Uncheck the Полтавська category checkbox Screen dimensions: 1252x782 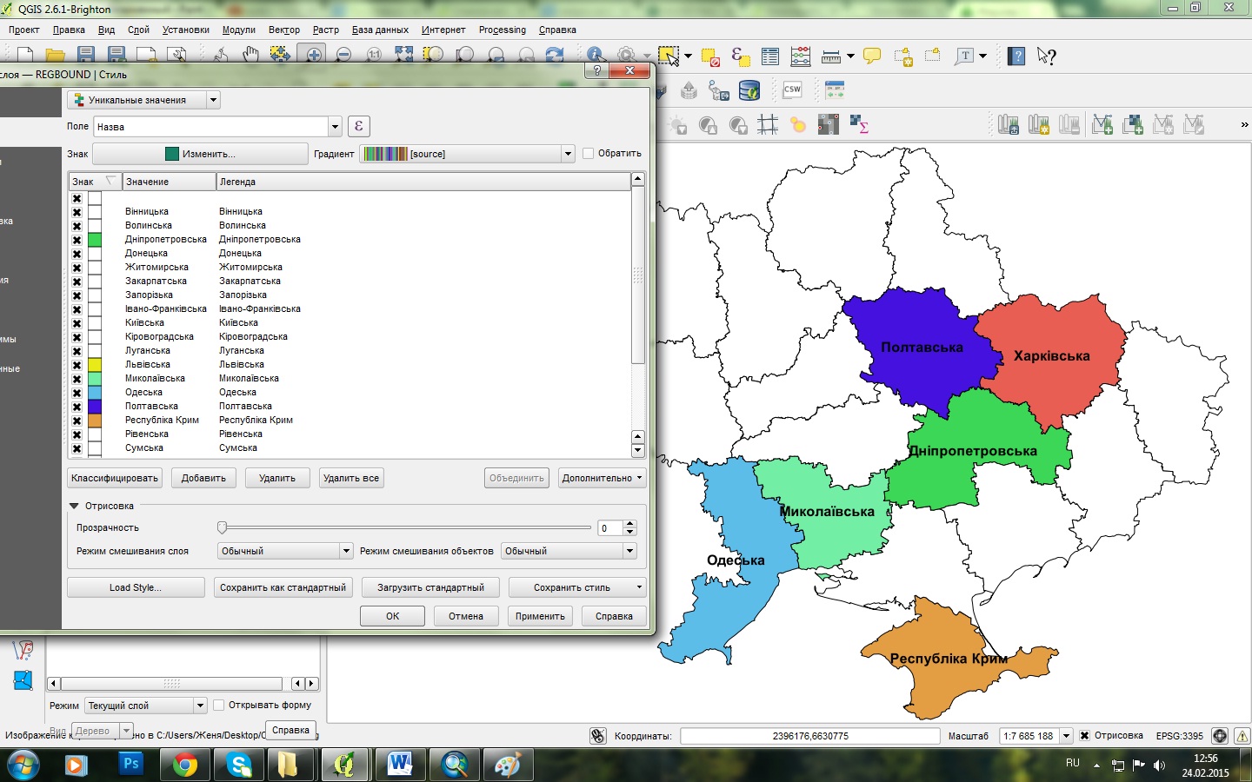[x=77, y=407]
